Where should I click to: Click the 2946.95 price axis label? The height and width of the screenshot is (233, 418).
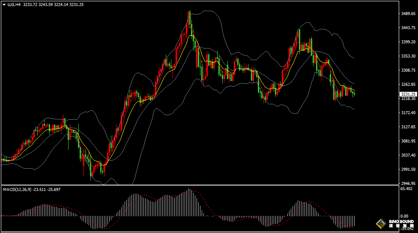pyautogui.click(x=408, y=183)
